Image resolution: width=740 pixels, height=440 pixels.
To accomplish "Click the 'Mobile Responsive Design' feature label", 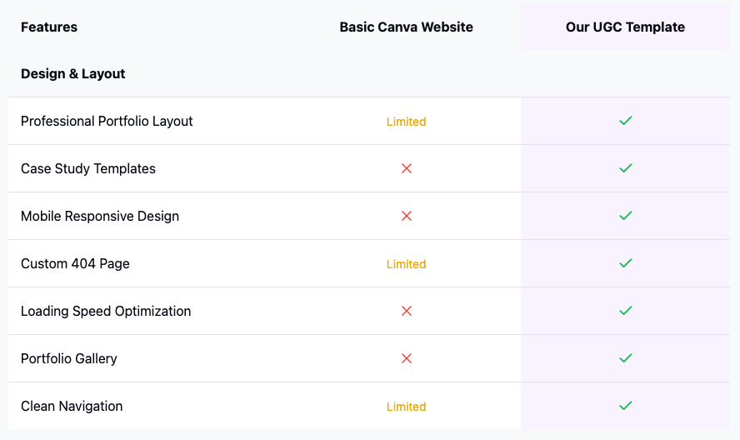I will [x=100, y=216].
